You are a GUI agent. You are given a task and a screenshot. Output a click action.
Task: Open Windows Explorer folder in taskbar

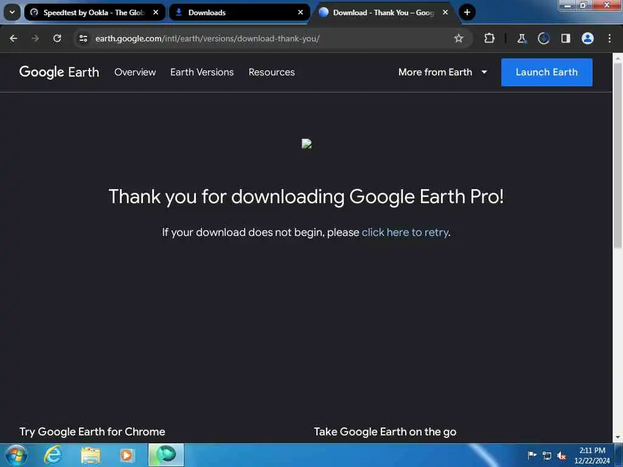pos(91,455)
